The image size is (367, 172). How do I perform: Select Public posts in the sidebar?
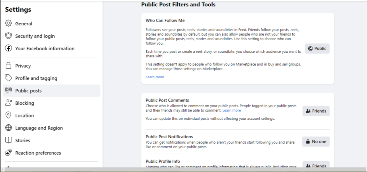click(x=51, y=91)
